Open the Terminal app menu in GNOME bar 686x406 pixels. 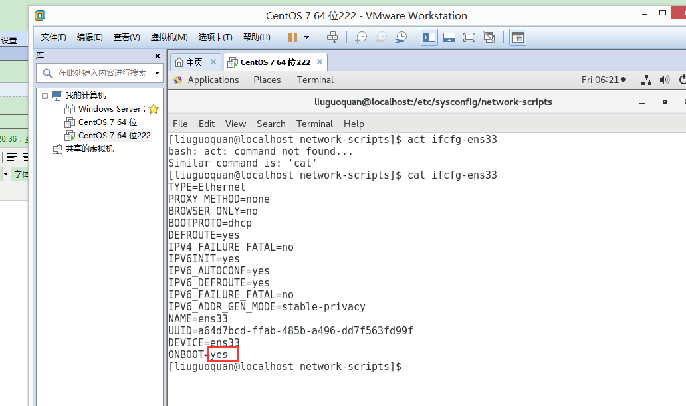[315, 80]
